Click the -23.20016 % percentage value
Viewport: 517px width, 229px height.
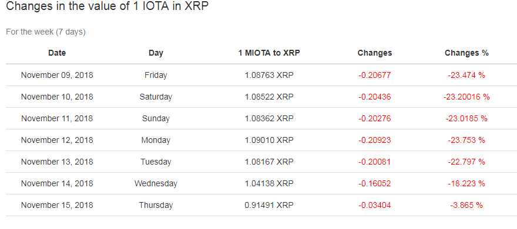(466, 97)
